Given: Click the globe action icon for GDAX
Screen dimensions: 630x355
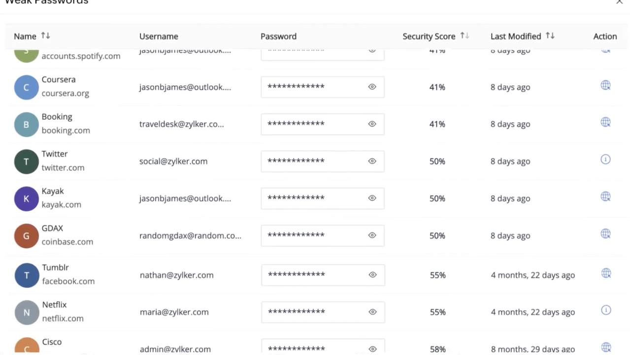Looking at the screenshot, I should pyautogui.click(x=605, y=234).
